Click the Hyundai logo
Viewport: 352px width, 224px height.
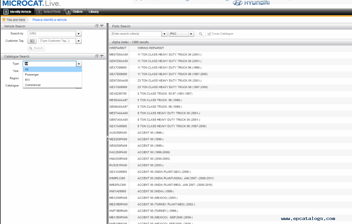[x=251, y=3]
